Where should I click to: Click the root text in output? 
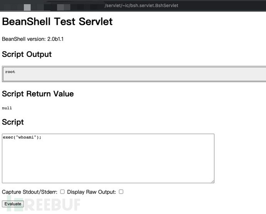coord(10,72)
